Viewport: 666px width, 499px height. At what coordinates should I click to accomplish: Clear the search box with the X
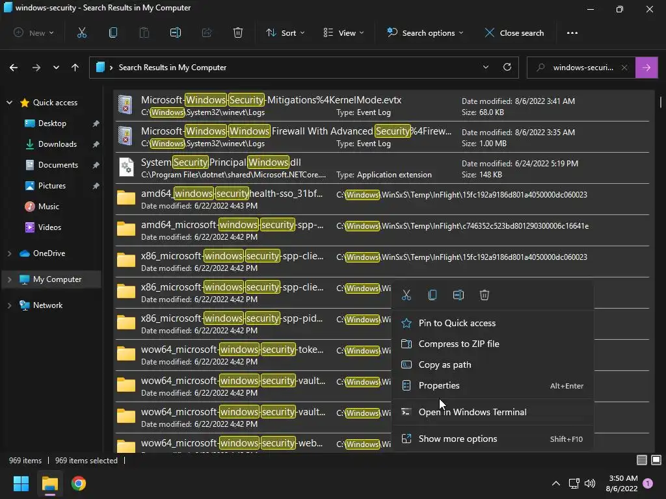pyautogui.click(x=624, y=68)
